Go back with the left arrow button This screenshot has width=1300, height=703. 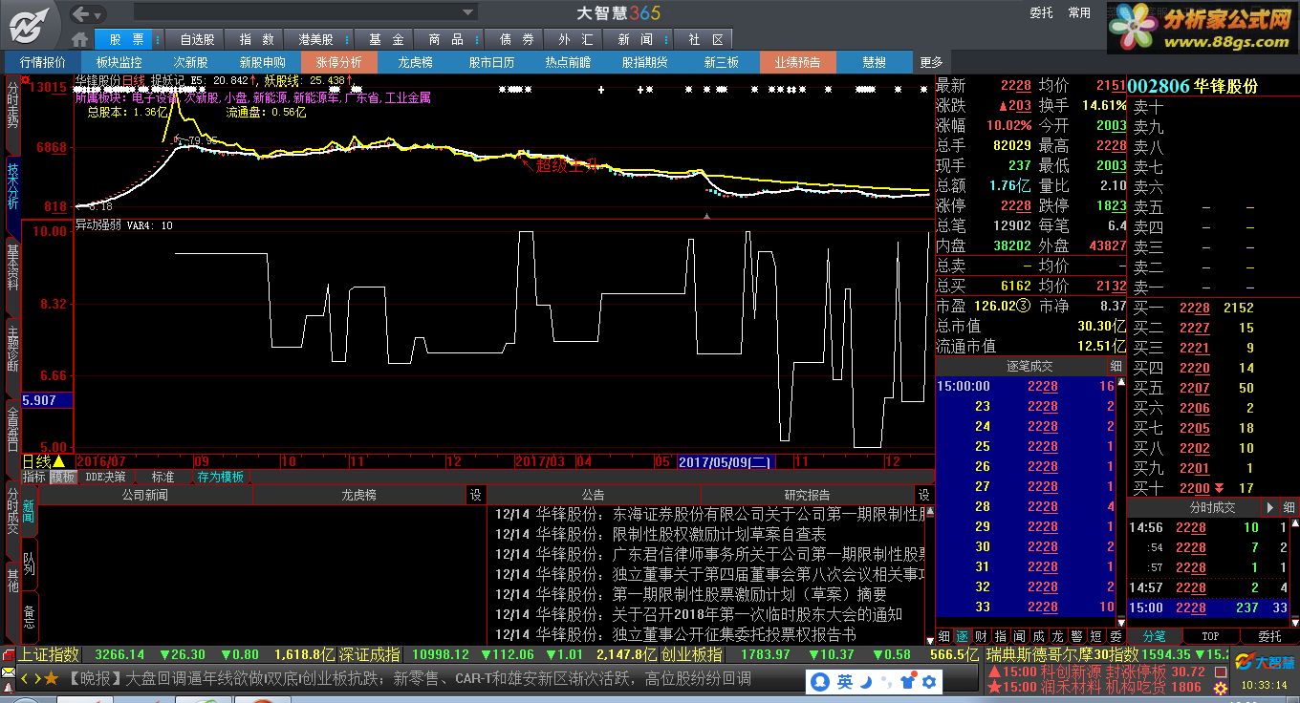[x=82, y=13]
